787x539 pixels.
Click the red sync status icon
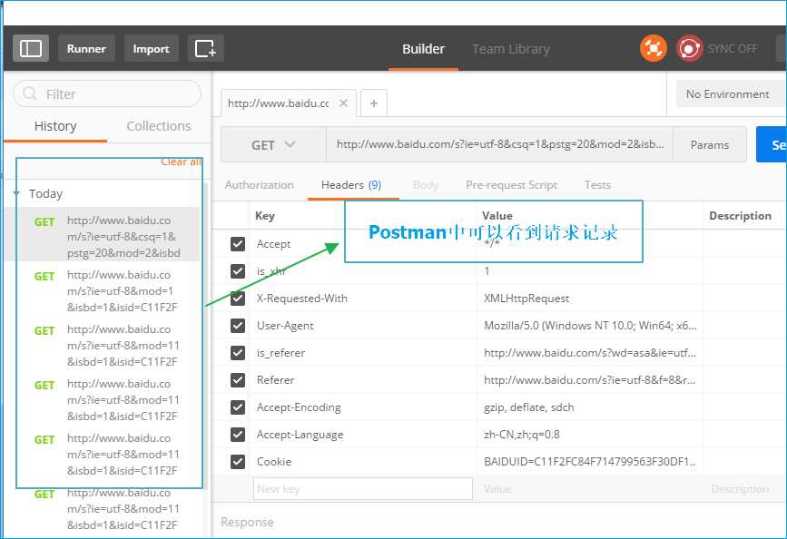coord(689,49)
